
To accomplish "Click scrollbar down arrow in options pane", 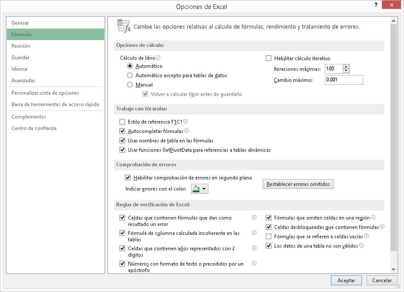I will (x=393, y=269).
